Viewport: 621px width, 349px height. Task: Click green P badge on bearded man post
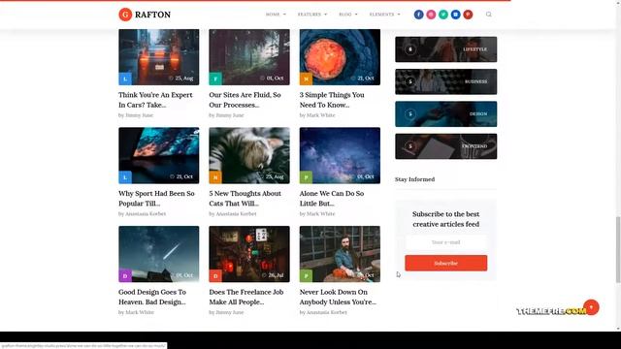[306, 275]
